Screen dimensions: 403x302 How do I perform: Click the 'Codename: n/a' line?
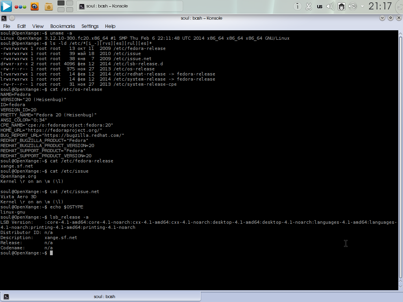[26, 248]
